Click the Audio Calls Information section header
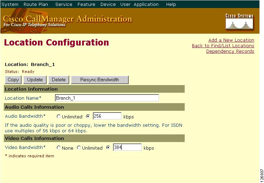This screenshot has height=183, width=264. 94,107
